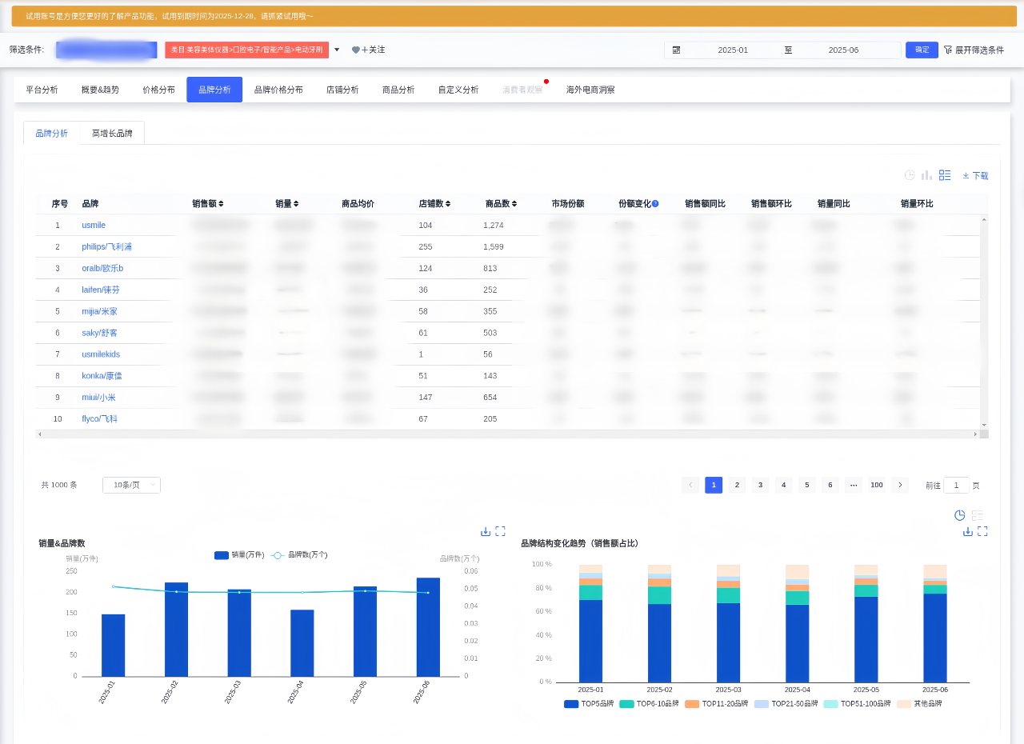Click the table horizontal scrollbar
The height and width of the screenshot is (744, 1024).
point(507,434)
